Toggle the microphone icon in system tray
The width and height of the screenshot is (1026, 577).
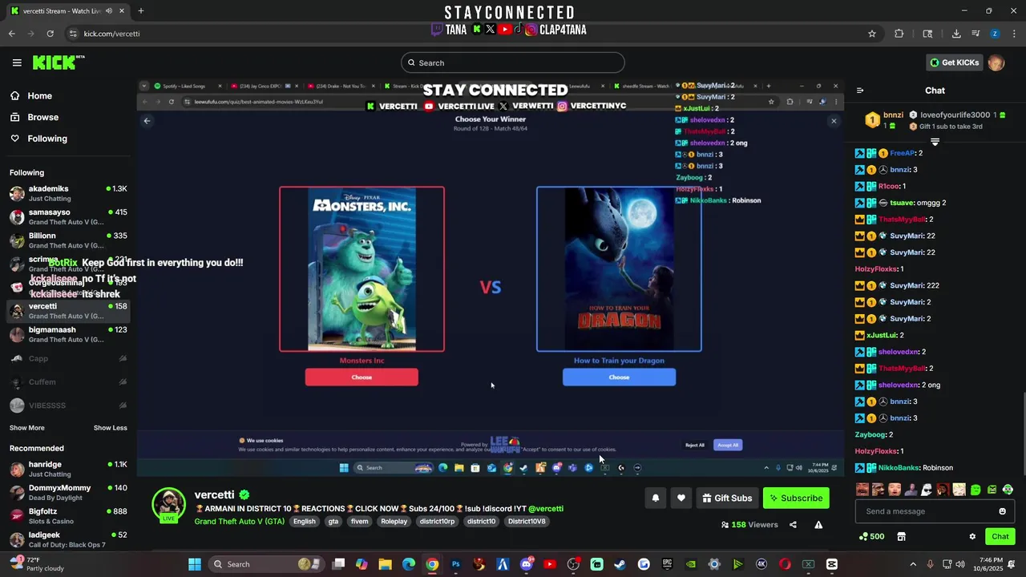pyautogui.click(x=930, y=564)
